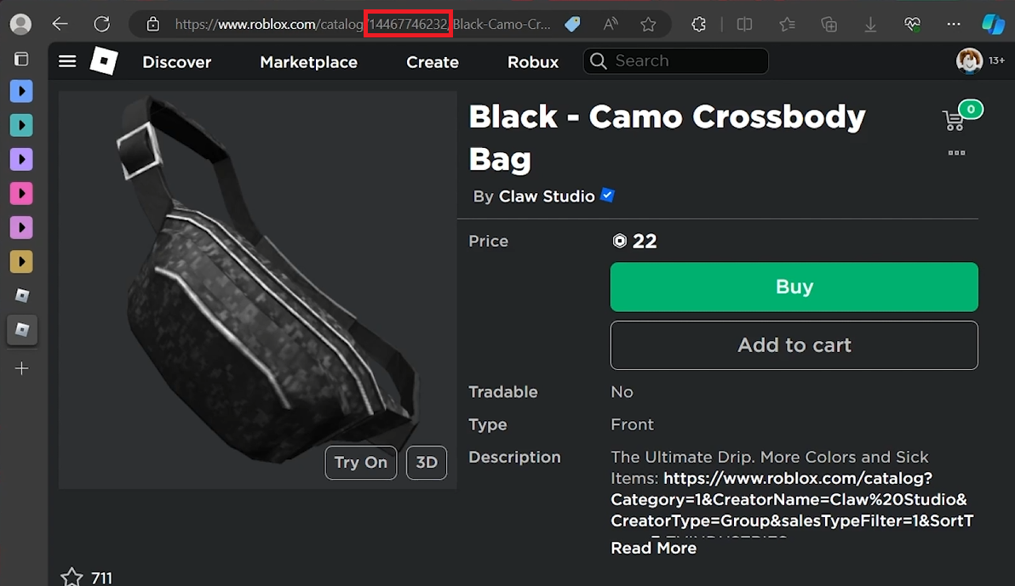Open the Robux menu
This screenshot has height=586, width=1015.
click(532, 61)
